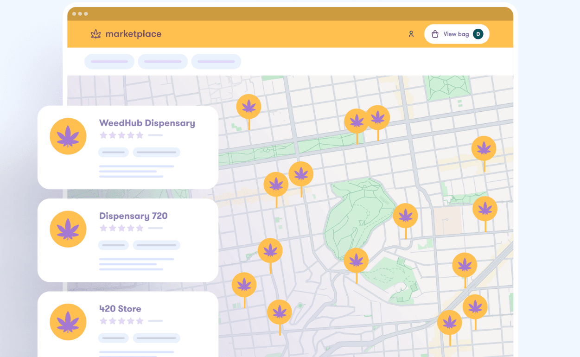This screenshot has width=580, height=357.
Task: Click the topmost map pin above WeedHub card
Action: pos(249,107)
